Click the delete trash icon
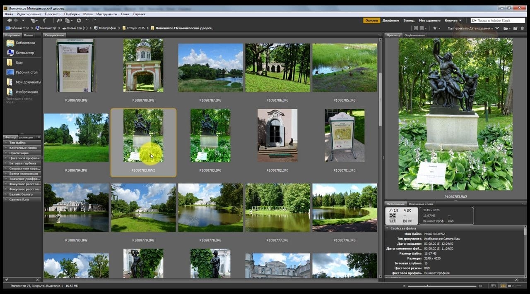This screenshot has width=530, height=294. pos(523,28)
